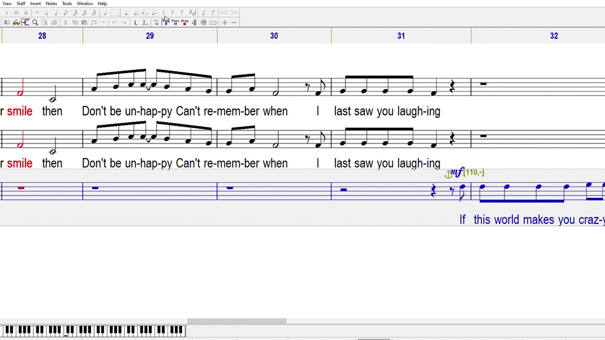The width and height of the screenshot is (605, 340).
Task: Select the sixteenth note duration
Action: pyautogui.click(x=75, y=13)
